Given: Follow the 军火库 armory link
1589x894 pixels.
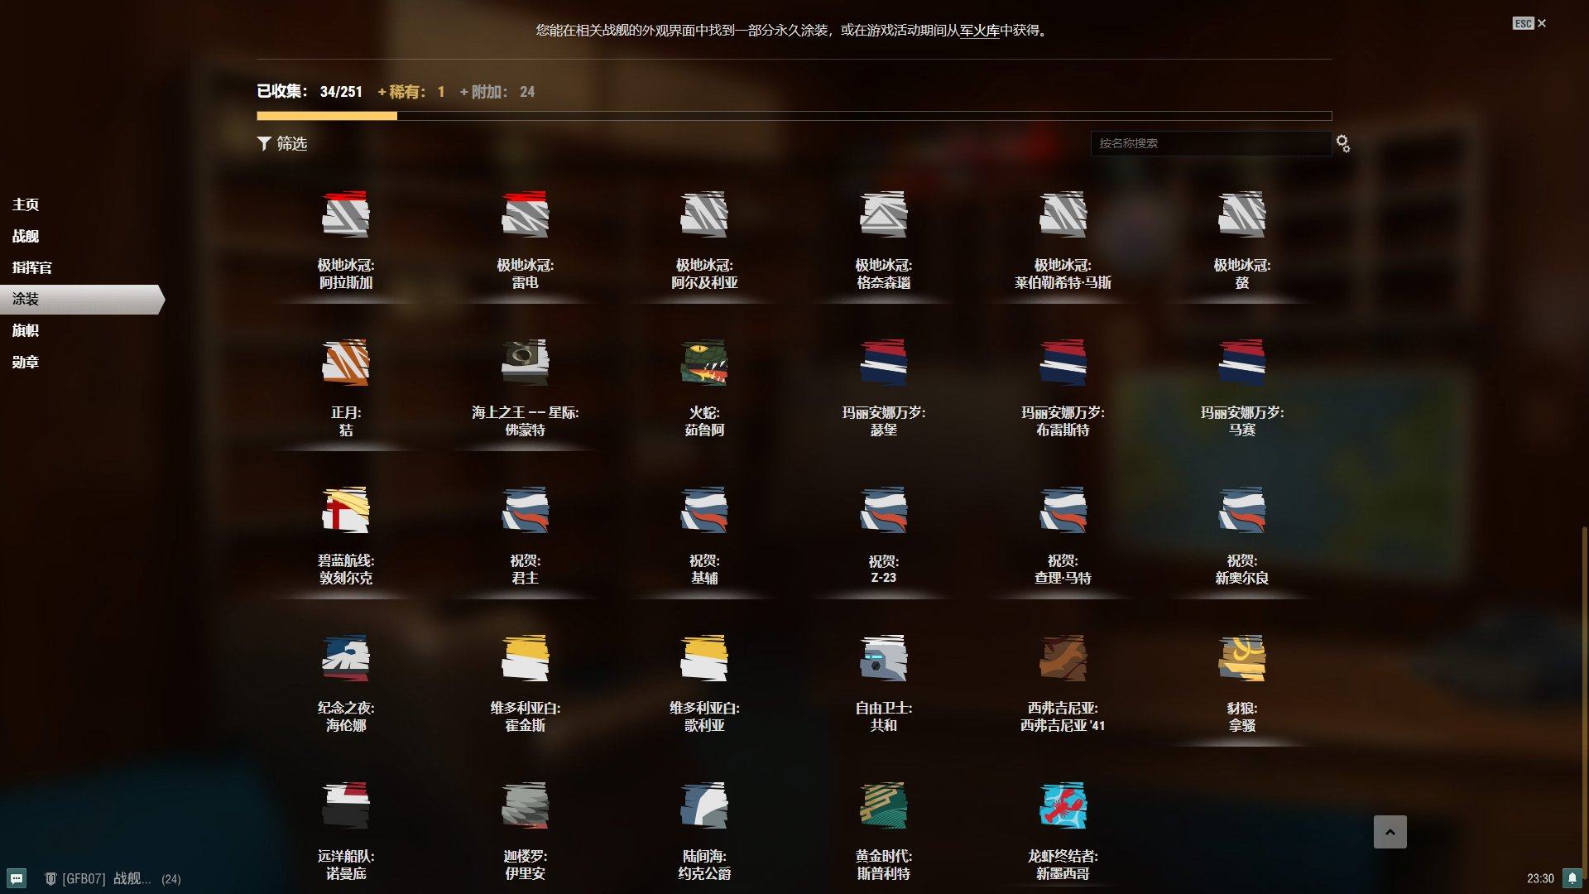Looking at the screenshot, I should click(x=979, y=31).
